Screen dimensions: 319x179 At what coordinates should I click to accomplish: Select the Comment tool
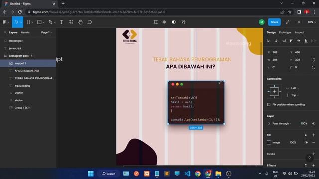tap(90, 22)
